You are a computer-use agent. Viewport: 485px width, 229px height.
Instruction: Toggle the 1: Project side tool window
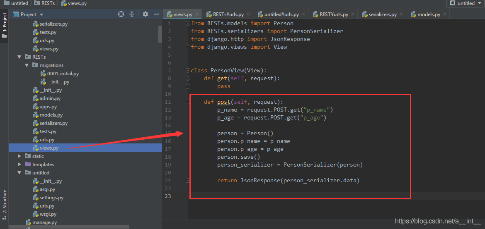coord(4,25)
